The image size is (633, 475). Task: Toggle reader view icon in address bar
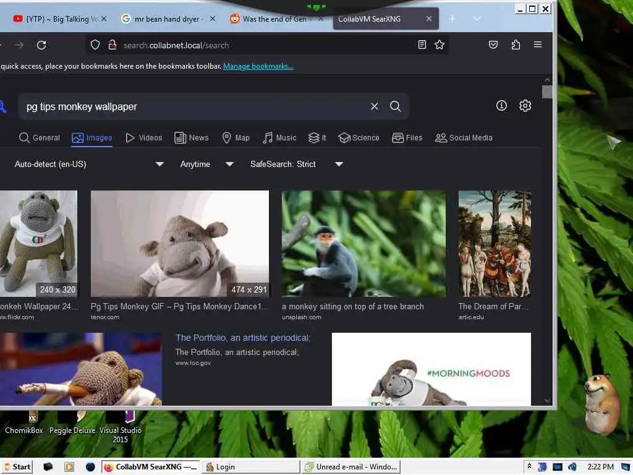[x=422, y=45]
